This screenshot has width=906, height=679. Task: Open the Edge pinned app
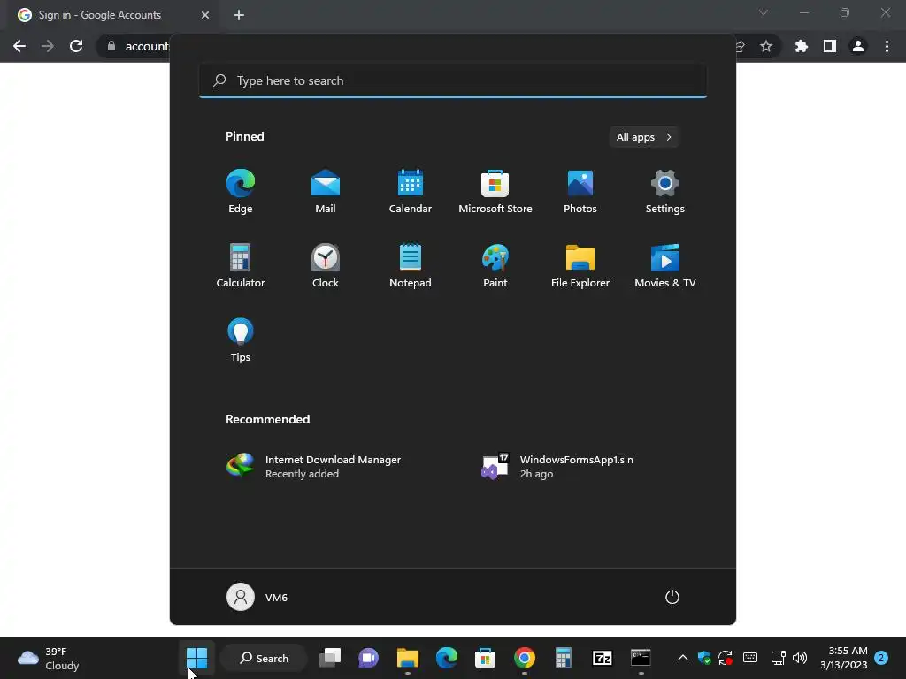click(241, 192)
